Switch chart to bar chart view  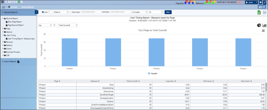(264, 25)
